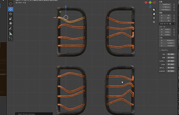This screenshot has width=179, height=115.
Task: Collapse the プロパティ custom properties section
Action: 160,50
